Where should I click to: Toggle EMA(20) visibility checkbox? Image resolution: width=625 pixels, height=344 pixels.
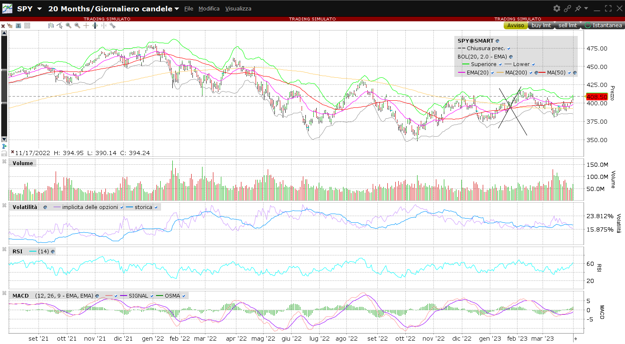coord(492,73)
